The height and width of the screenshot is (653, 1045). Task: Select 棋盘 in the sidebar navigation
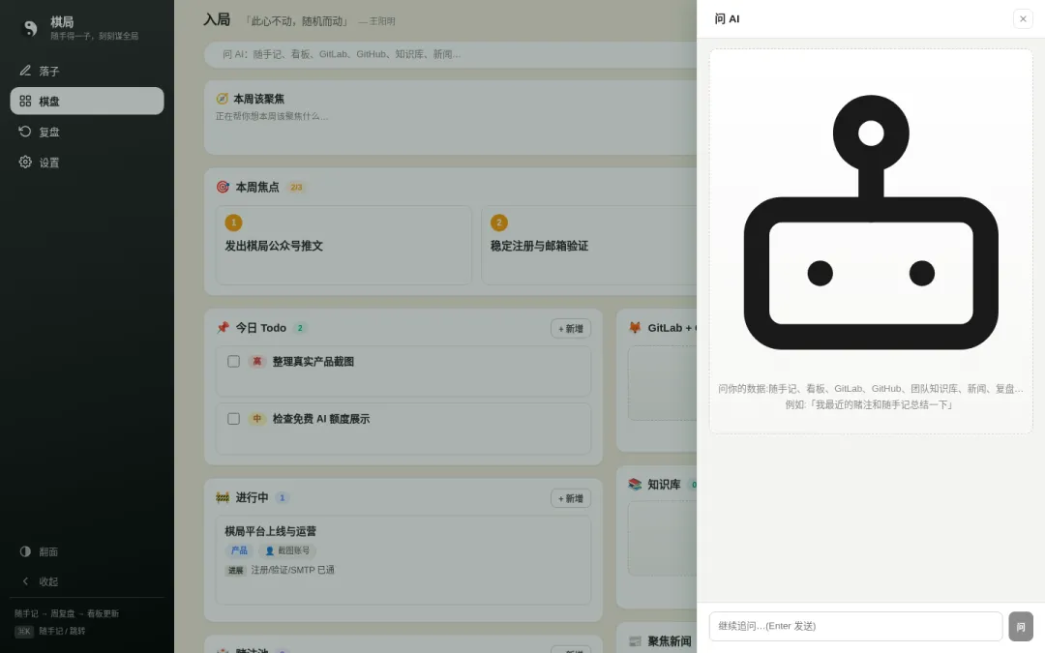click(x=87, y=101)
